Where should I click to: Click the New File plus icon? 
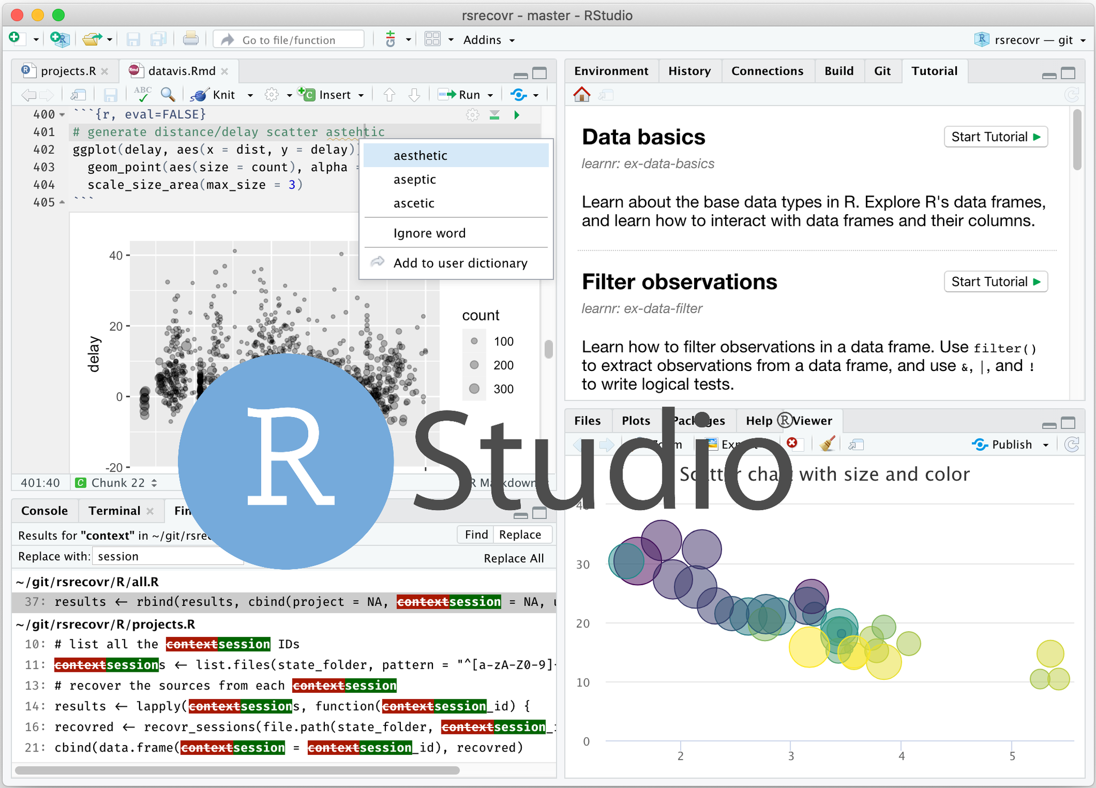click(x=14, y=39)
